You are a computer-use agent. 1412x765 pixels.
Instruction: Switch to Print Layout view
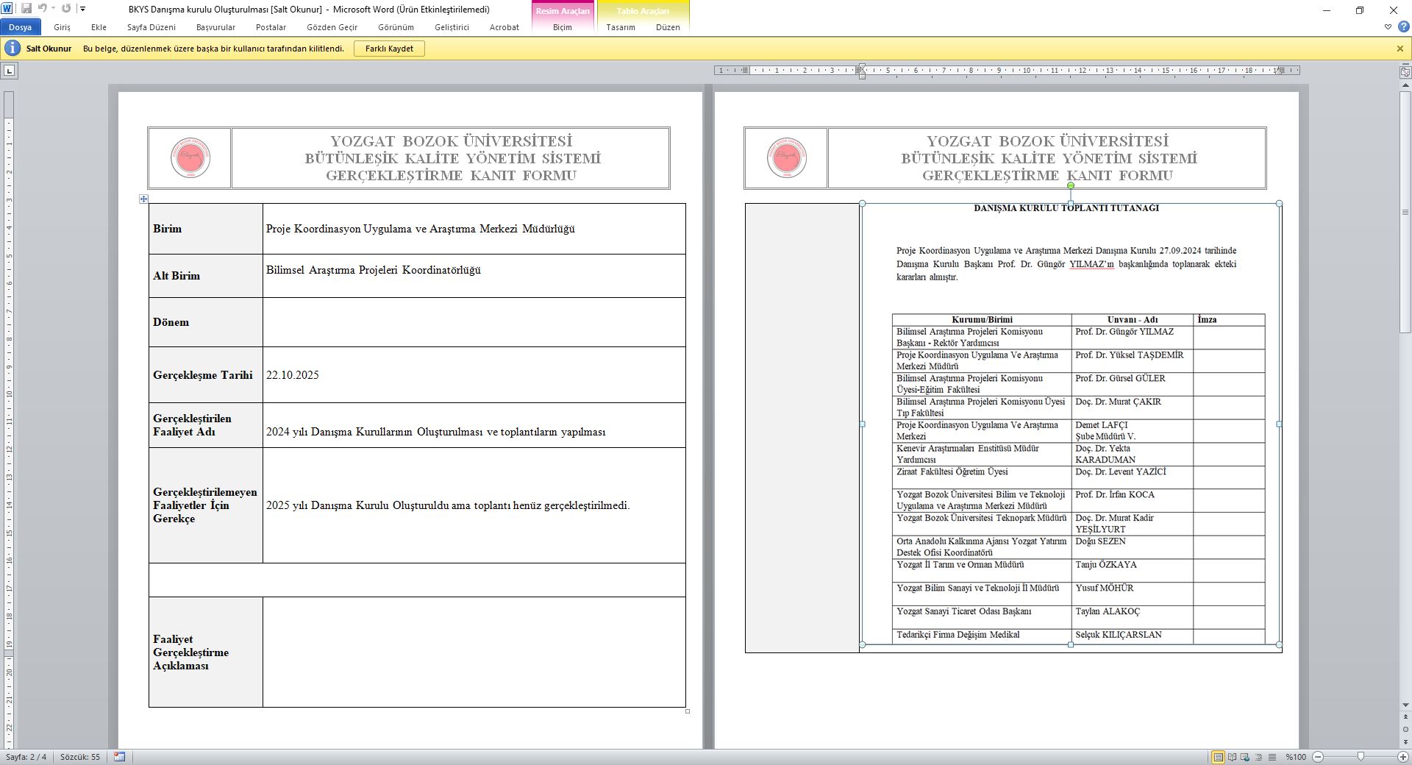[x=1219, y=757]
